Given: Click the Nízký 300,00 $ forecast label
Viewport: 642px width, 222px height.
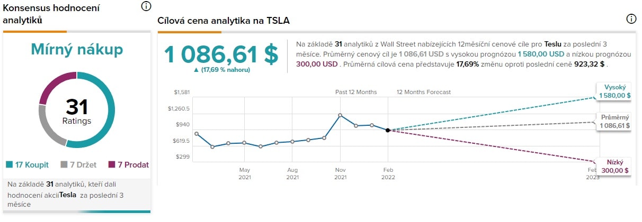Looking at the screenshot, I should tap(614, 166).
